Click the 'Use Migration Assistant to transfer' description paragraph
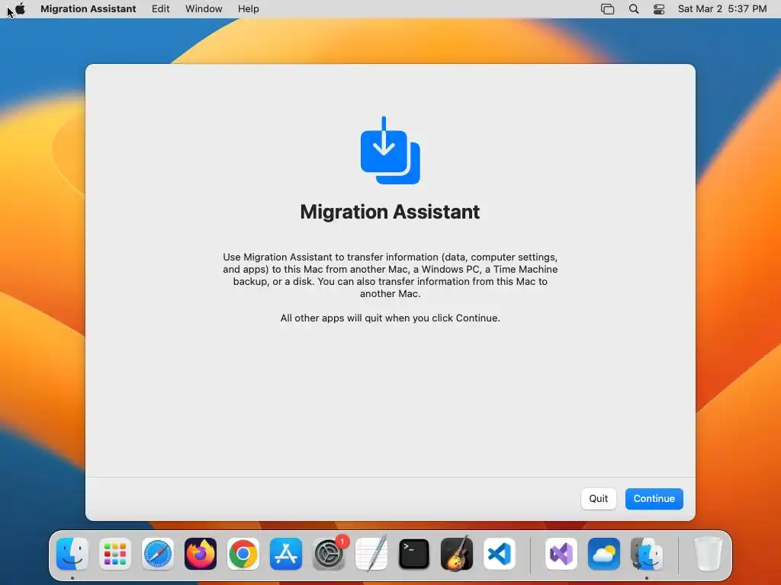The width and height of the screenshot is (781, 585). tap(390, 275)
